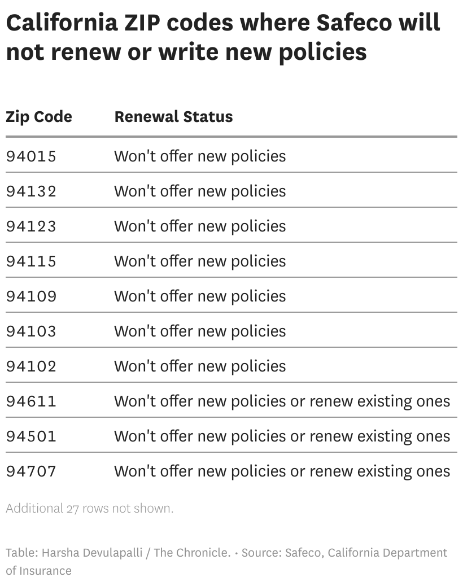Select zip code 94015 cell
The height and width of the screenshot is (586, 463).
[x=32, y=156]
